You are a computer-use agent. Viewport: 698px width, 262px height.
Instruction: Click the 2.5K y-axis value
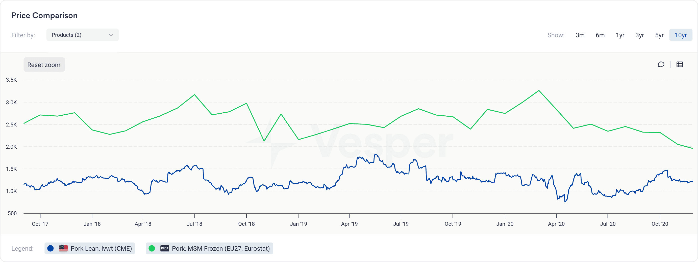[11, 125]
